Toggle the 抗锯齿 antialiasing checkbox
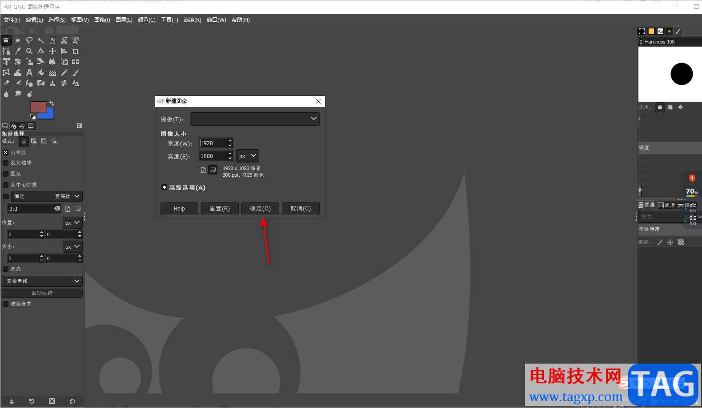Screen dimensions: 702x408 (6, 152)
